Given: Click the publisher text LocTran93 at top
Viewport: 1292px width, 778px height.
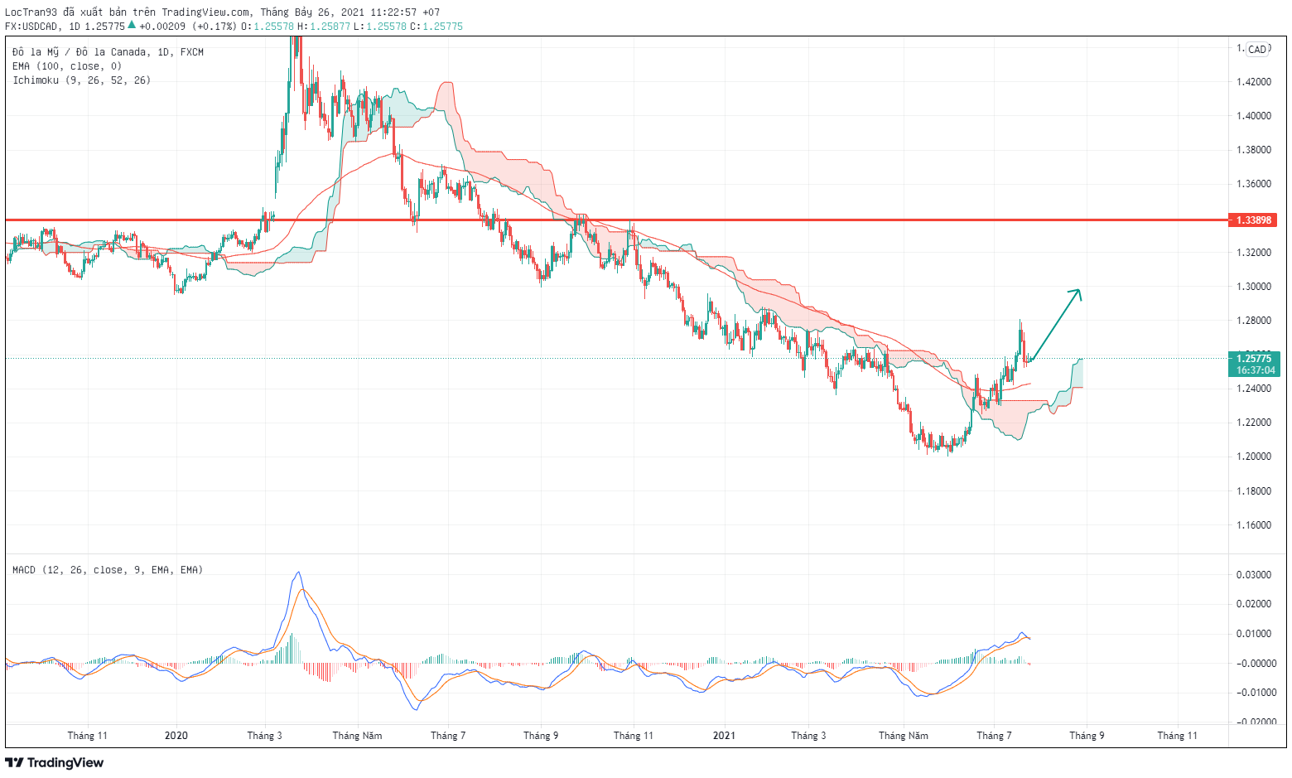Looking at the screenshot, I should [31, 12].
